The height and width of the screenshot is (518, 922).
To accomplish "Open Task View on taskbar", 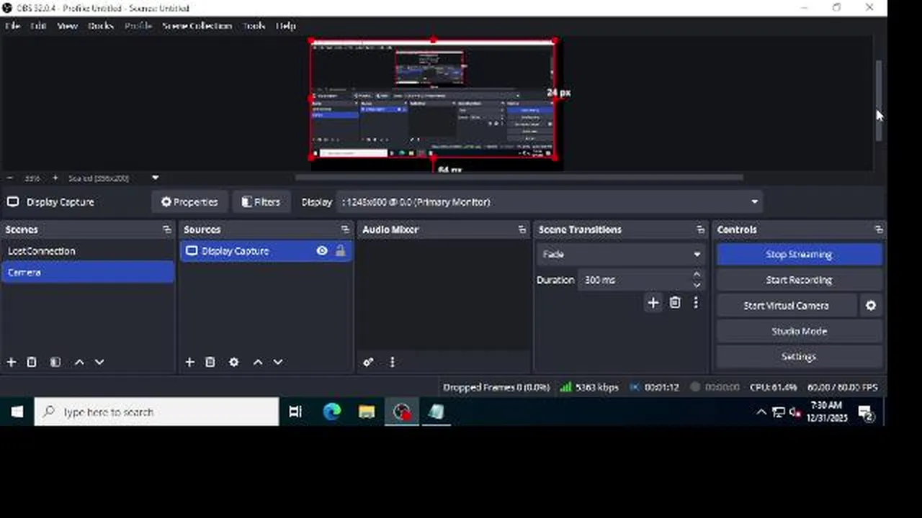I will tap(295, 412).
